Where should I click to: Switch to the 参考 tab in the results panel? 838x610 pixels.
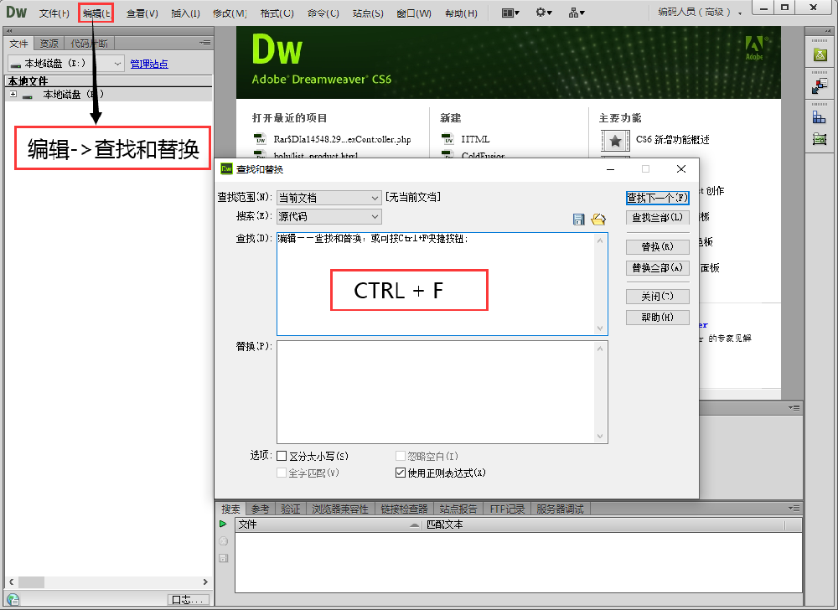click(x=261, y=509)
